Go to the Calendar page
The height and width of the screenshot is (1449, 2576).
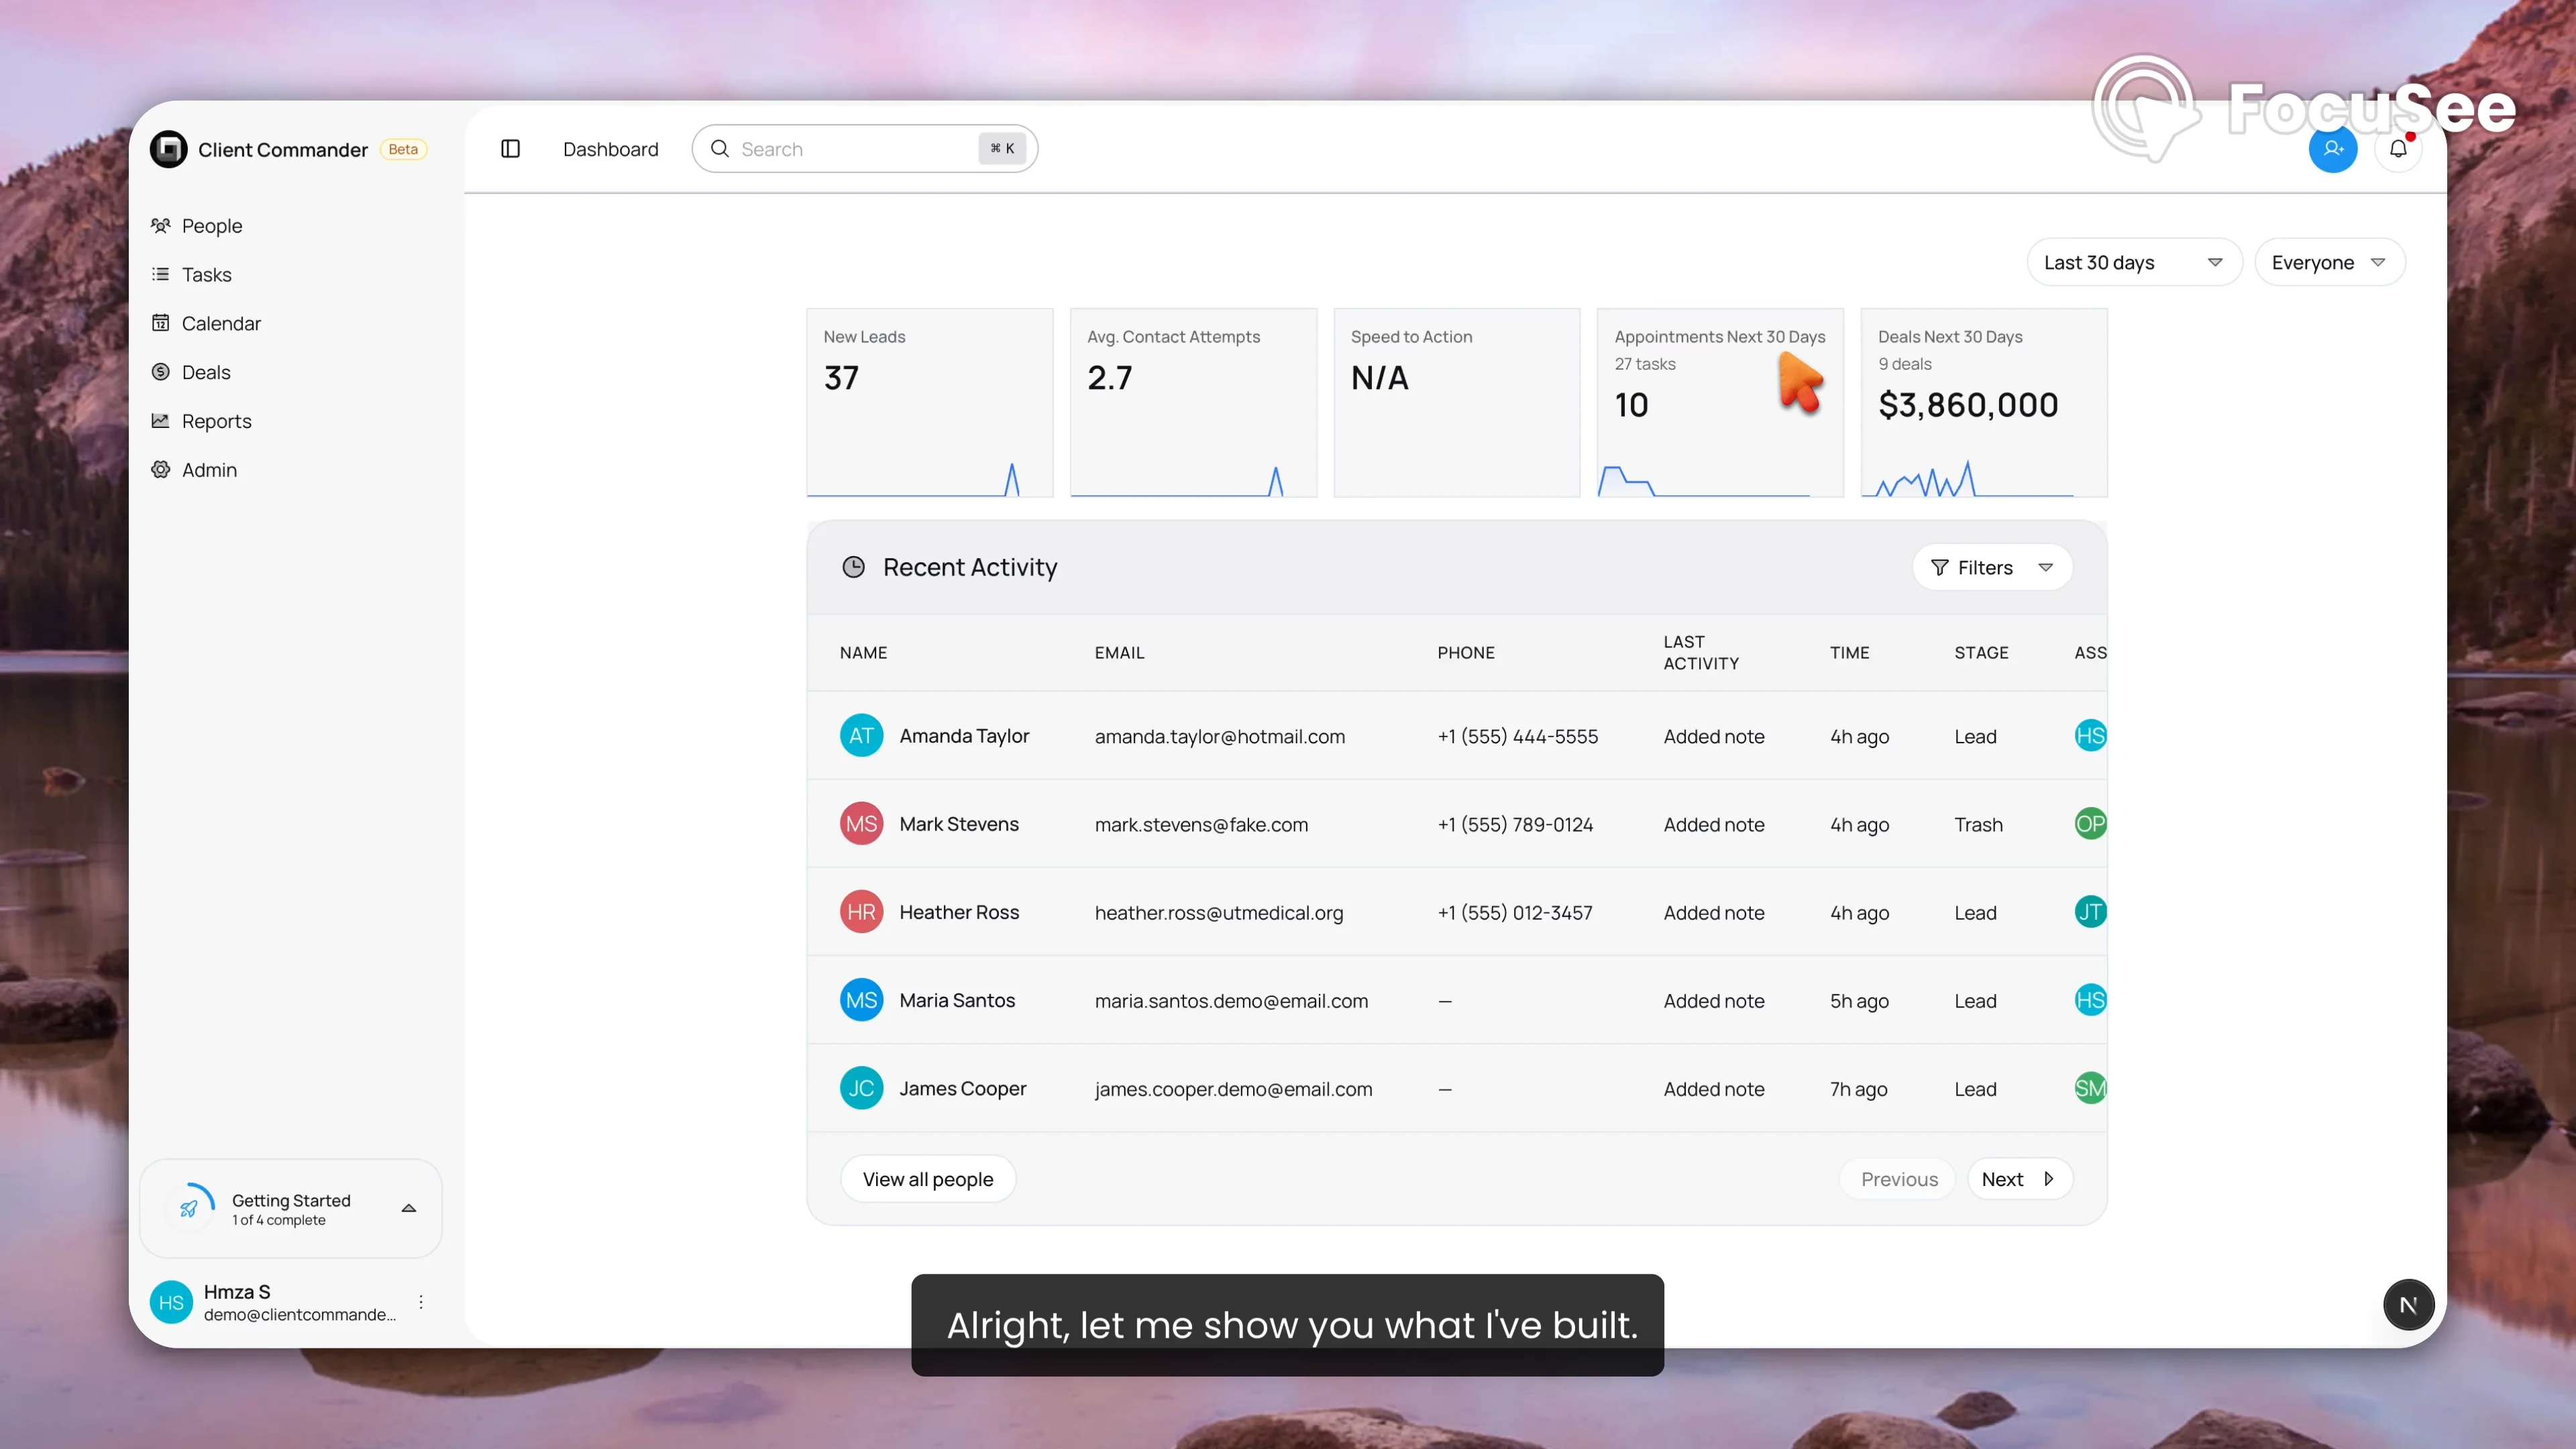coord(220,323)
